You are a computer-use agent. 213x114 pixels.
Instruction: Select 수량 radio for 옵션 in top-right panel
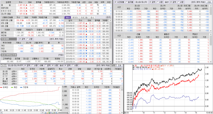coord(178,2)
